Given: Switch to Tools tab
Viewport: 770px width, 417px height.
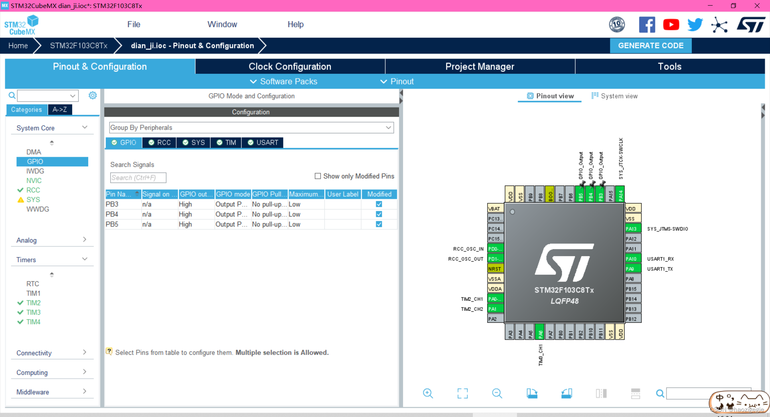Looking at the screenshot, I should pyautogui.click(x=670, y=67).
